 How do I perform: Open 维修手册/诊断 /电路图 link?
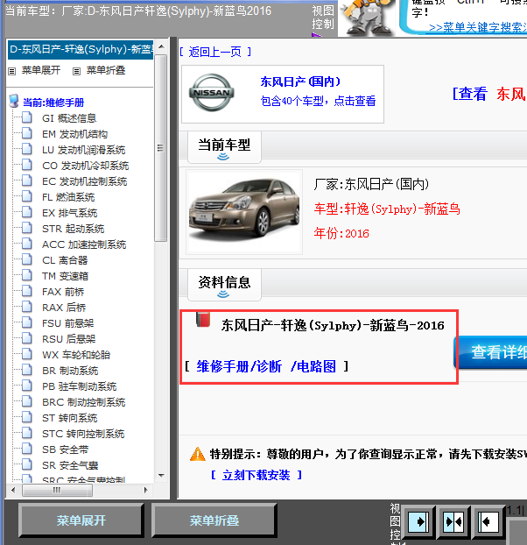266,366
